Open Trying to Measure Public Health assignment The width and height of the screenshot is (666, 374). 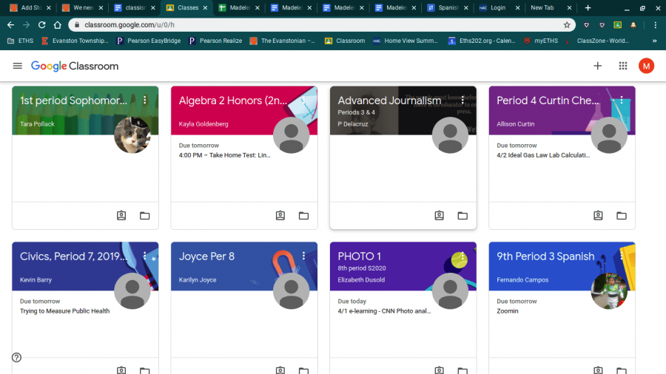64,311
